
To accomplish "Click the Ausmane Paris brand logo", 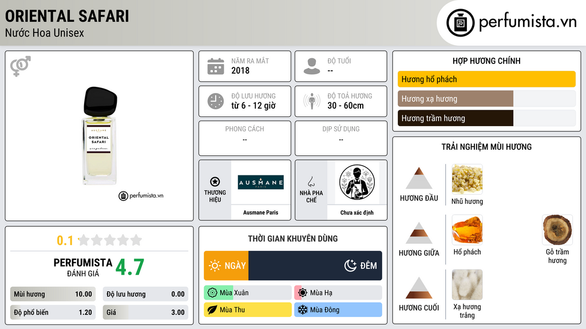I will 261,182.
